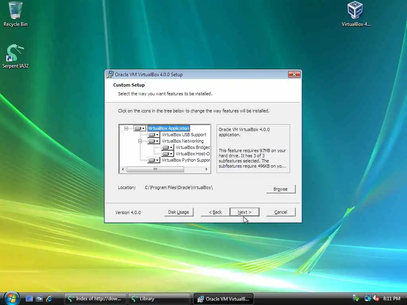Image resolution: width=407 pixels, height=305 pixels.
Task: Launch Internet Explorer from quick launch
Action: coord(49,299)
